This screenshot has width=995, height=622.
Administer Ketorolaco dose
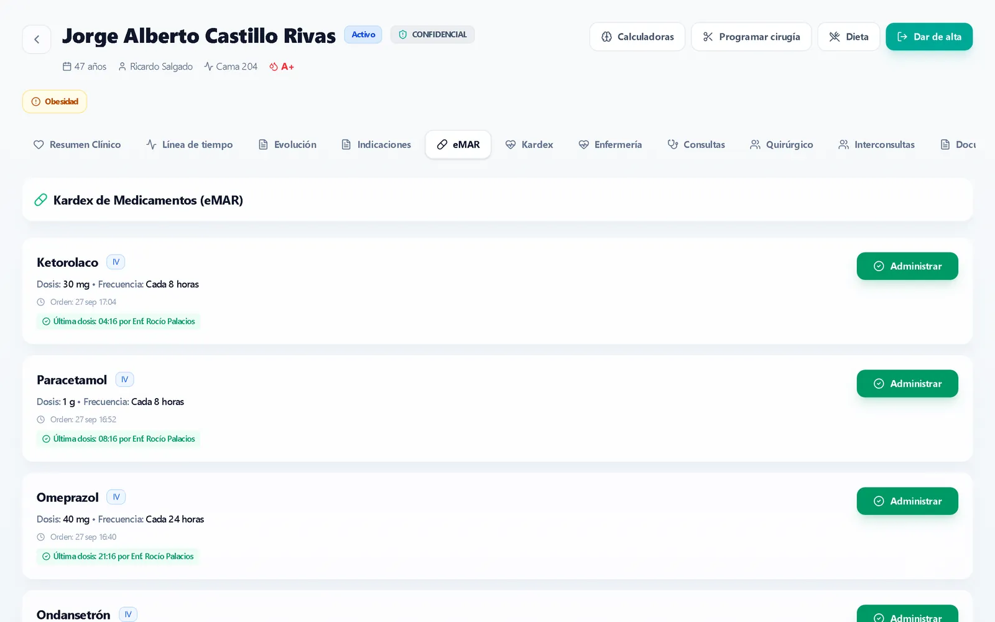coord(907,266)
